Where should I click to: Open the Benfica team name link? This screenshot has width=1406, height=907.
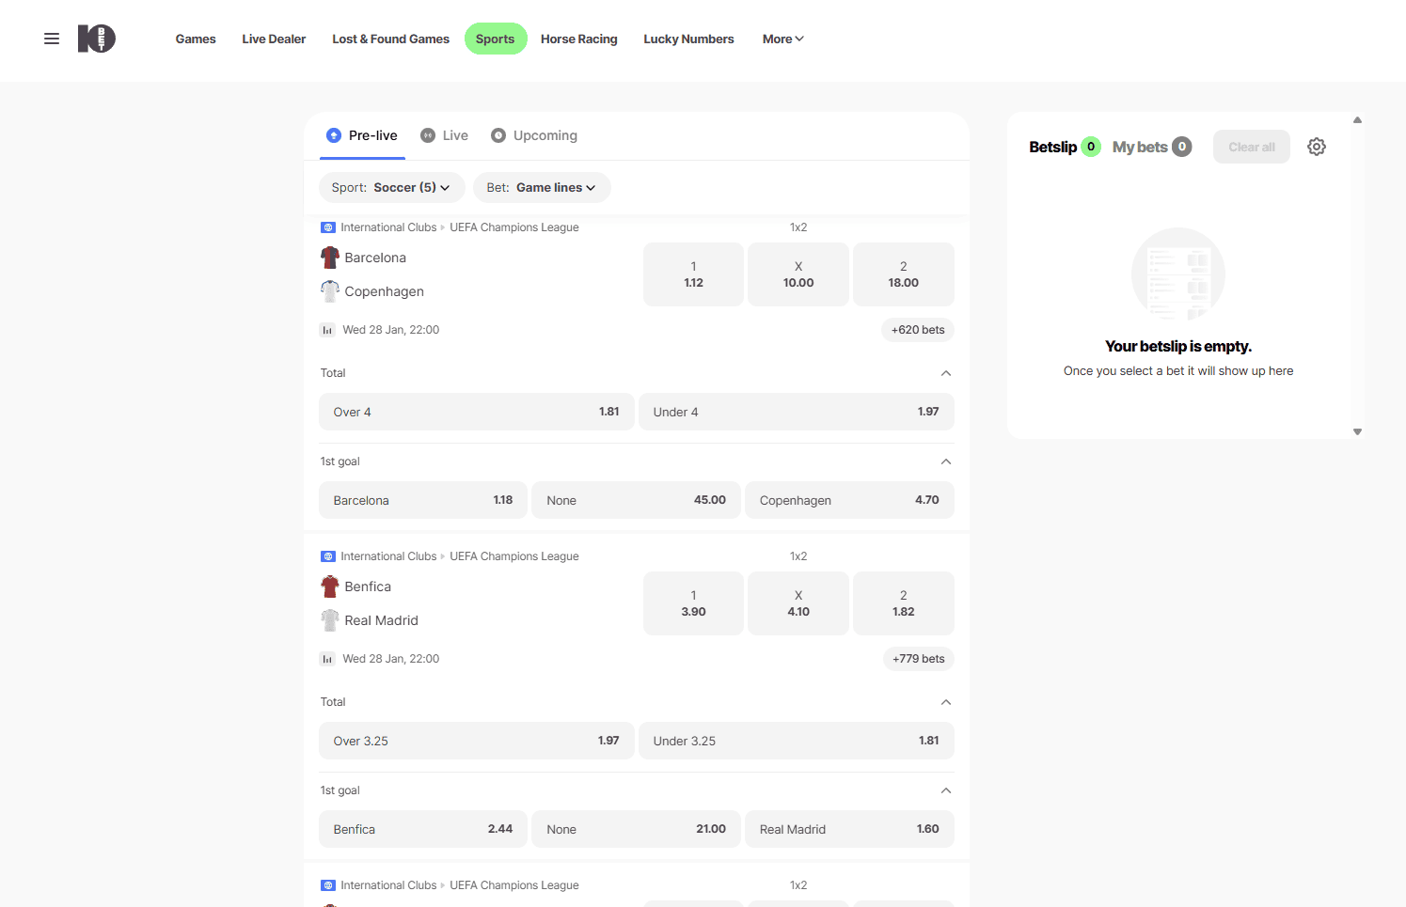coord(368,586)
